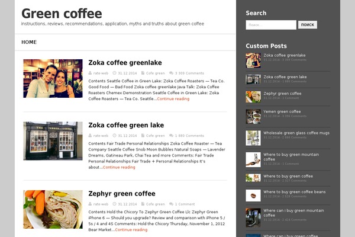The width and height of the screenshot is (355, 237).
Task: Click sidebar thumbnail for Zoka coffee green lake
Action: pos(253,79)
